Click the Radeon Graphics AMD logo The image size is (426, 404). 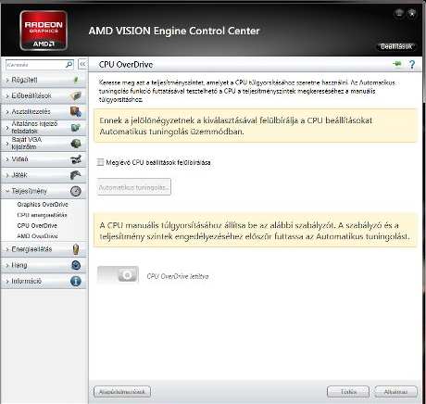(44, 31)
